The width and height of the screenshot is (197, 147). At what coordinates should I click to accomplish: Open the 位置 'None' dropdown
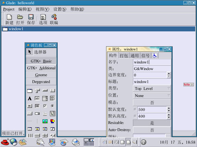pyautogui.click(x=152, y=96)
